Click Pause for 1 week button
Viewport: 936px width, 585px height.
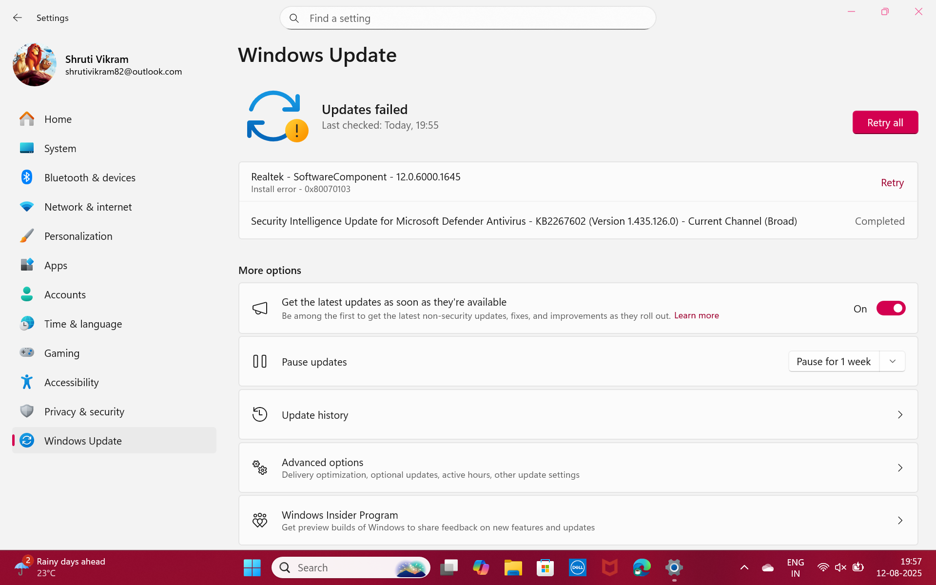(834, 361)
